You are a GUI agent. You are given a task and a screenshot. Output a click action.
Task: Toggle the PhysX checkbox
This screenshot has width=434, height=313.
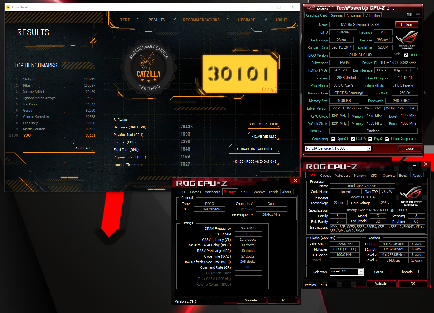(x=370, y=139)
